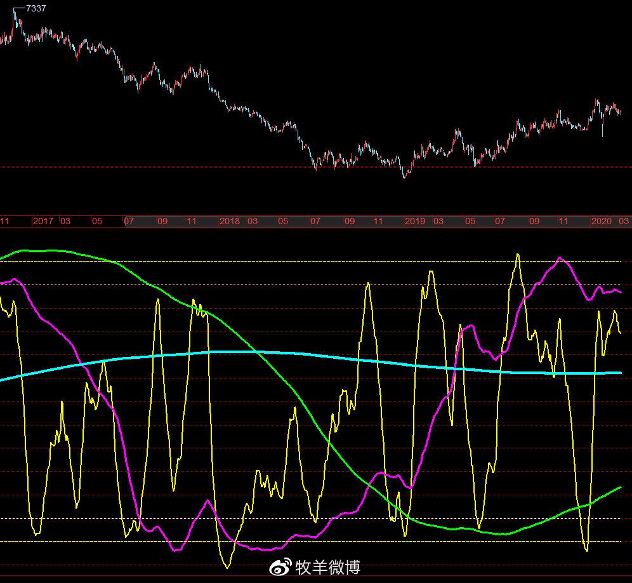Click the 09 month label just before last 11
This screenshot has width=632, height=583.
534,221
